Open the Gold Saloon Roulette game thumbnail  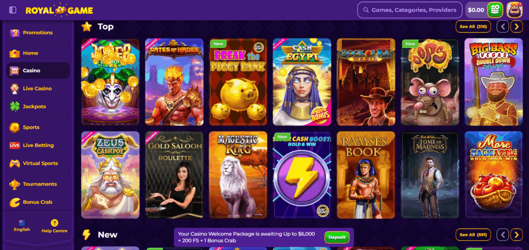point(174,175)
